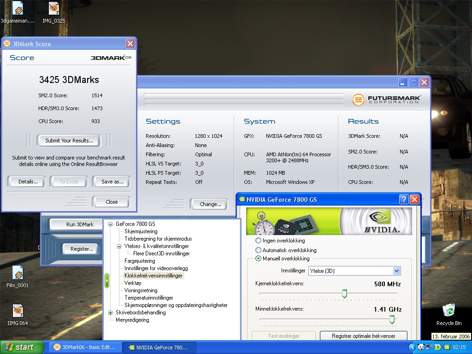Select Temperaturinnstillinger in the tree
The image size is (472, 354).
click(149, 298)
